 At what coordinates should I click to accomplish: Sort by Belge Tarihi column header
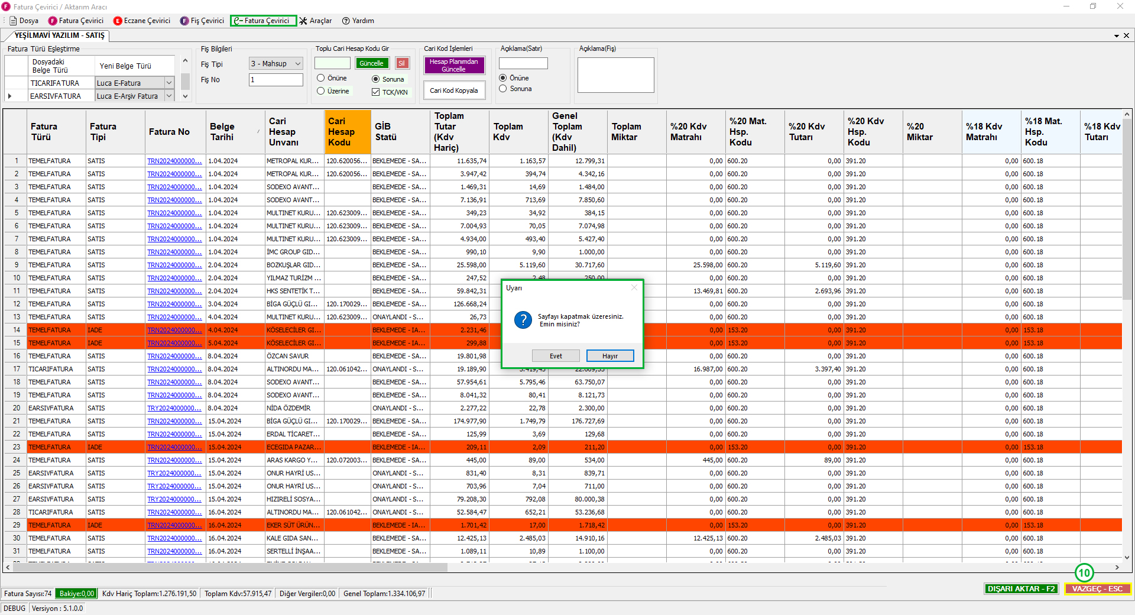pyautogui.click(x=235, y=132)
